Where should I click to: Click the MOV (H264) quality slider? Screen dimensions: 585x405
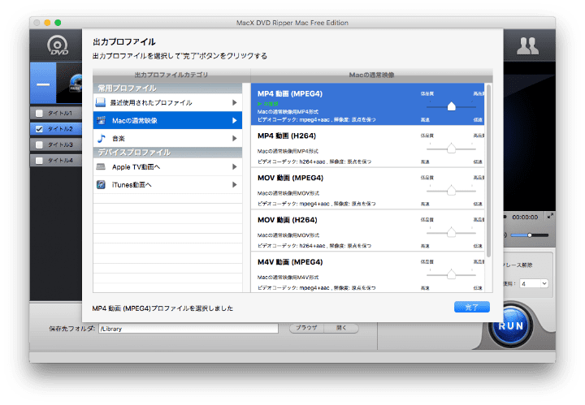(451, 233)
